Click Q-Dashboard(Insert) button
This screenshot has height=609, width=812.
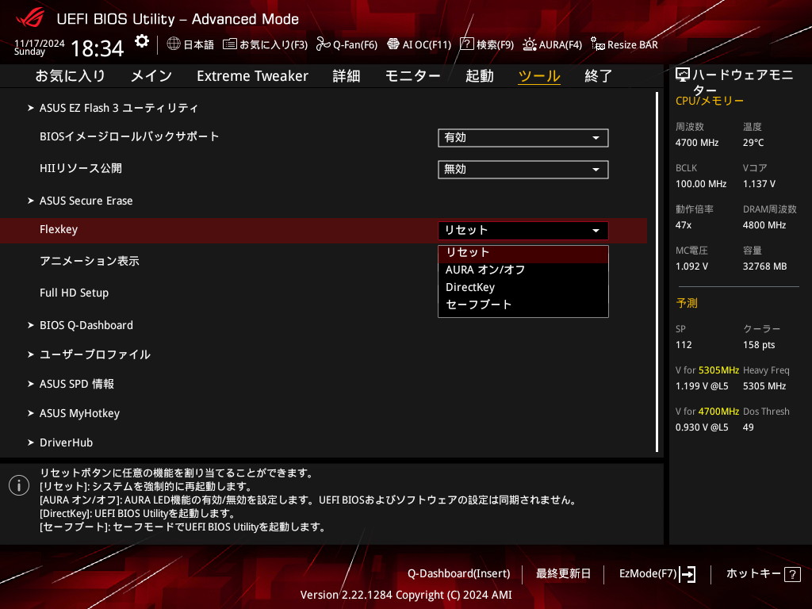click(x=458, y=574)
